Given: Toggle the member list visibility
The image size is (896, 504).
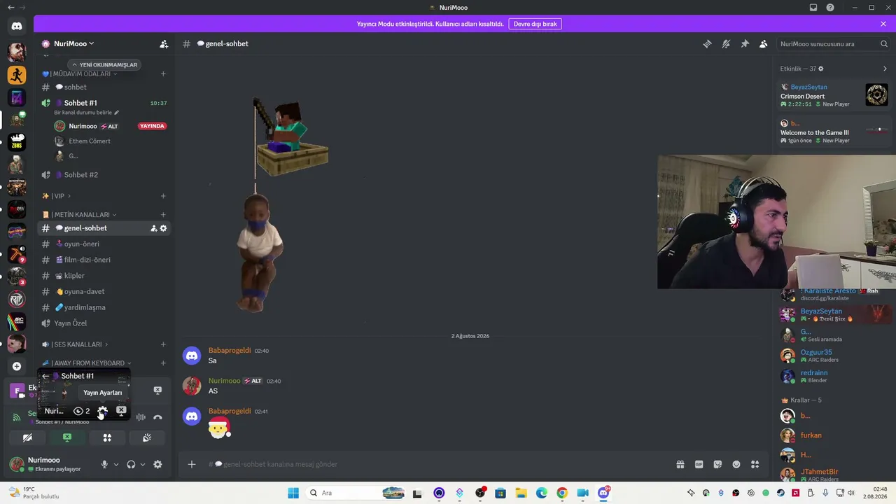Looking at the screenshot, I should point(764,43).
